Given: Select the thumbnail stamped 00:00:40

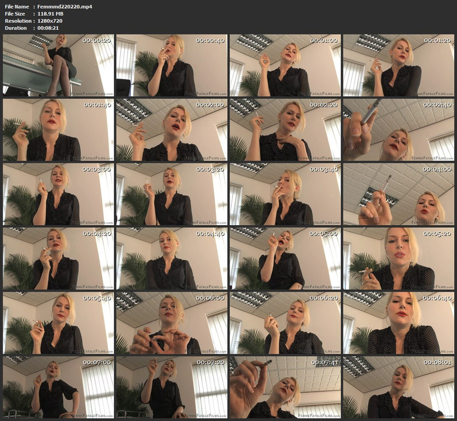Looking at the screenshot, I should point(172,65).
